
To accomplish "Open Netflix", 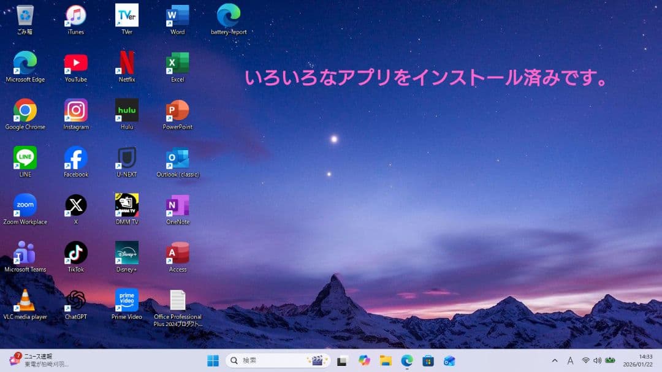I will (126, 63).
